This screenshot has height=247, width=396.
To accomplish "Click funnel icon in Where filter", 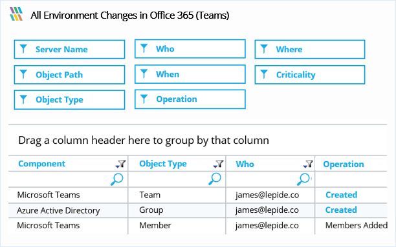I will click(264, 48).
